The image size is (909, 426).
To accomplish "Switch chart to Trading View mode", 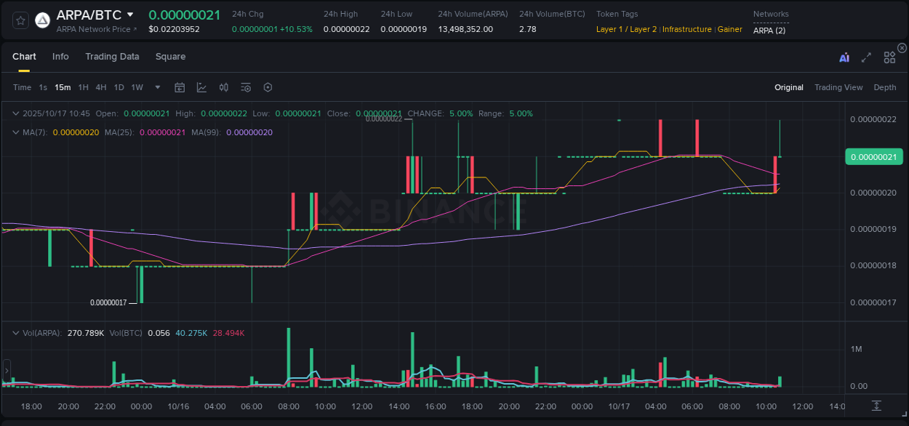I will pos(838,87).
